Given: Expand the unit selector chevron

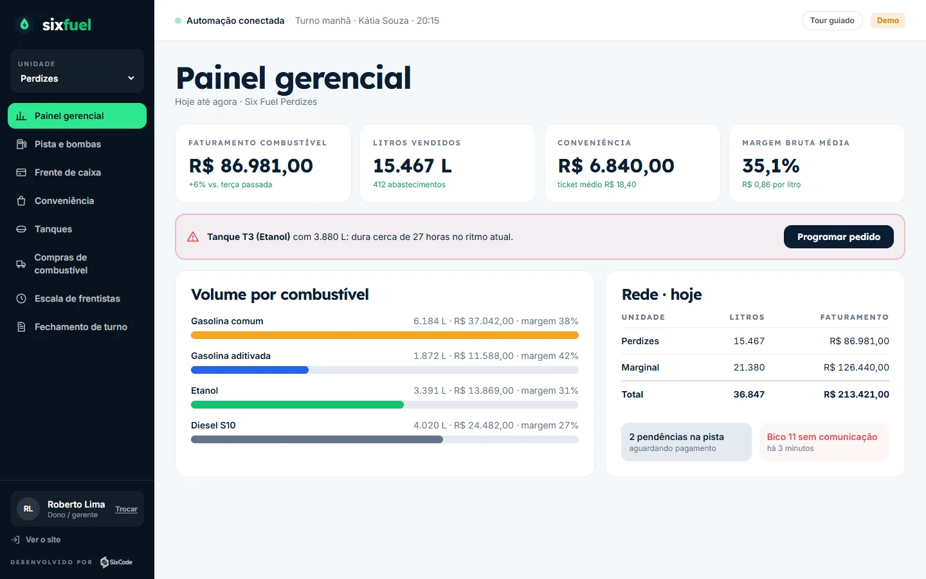Looking at the screenshot, I should point(131,78).
